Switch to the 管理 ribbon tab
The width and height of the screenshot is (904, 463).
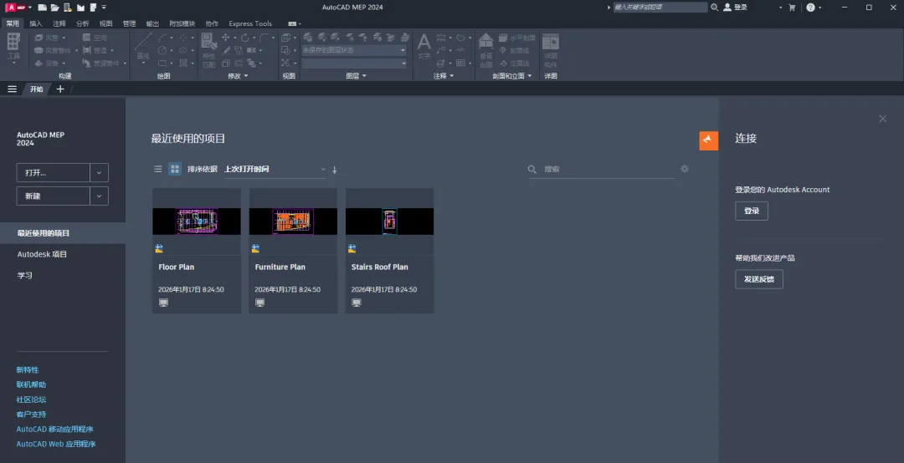tap(129, 23)
